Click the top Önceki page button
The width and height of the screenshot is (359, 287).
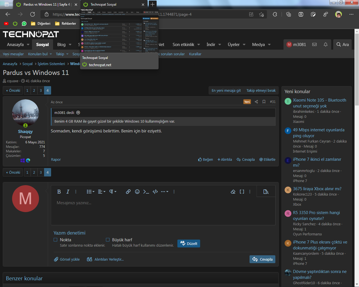pyautogui.click(x=13, y=90)
